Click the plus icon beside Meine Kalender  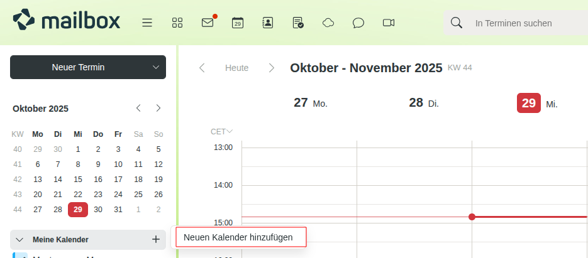coord(156,239)
